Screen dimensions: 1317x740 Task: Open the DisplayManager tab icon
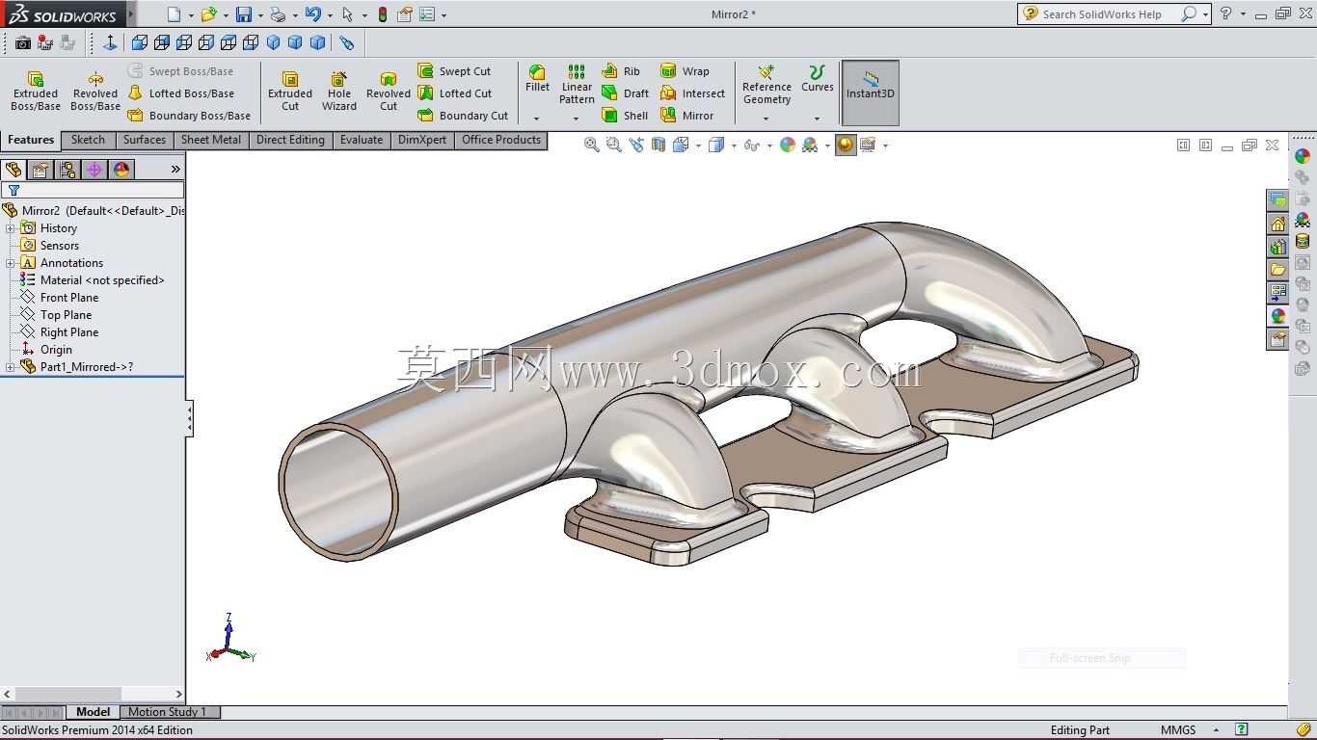click(x=121, y=170)
